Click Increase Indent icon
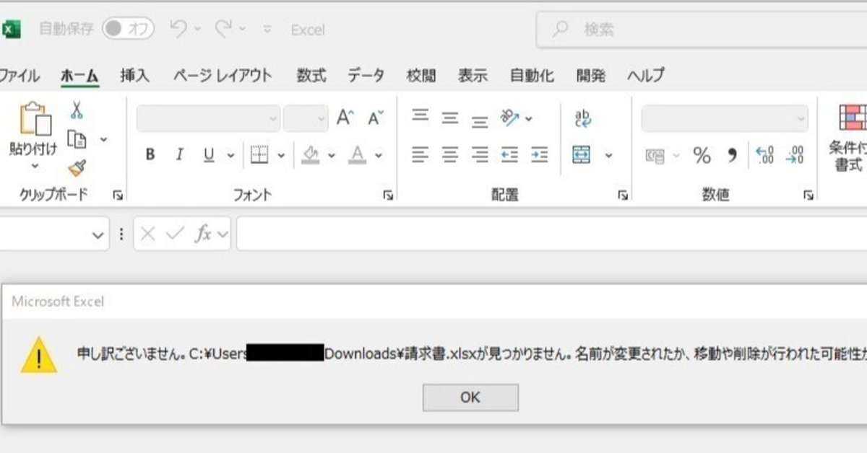Screen dimensions: 867x453 tap(539, 154)
